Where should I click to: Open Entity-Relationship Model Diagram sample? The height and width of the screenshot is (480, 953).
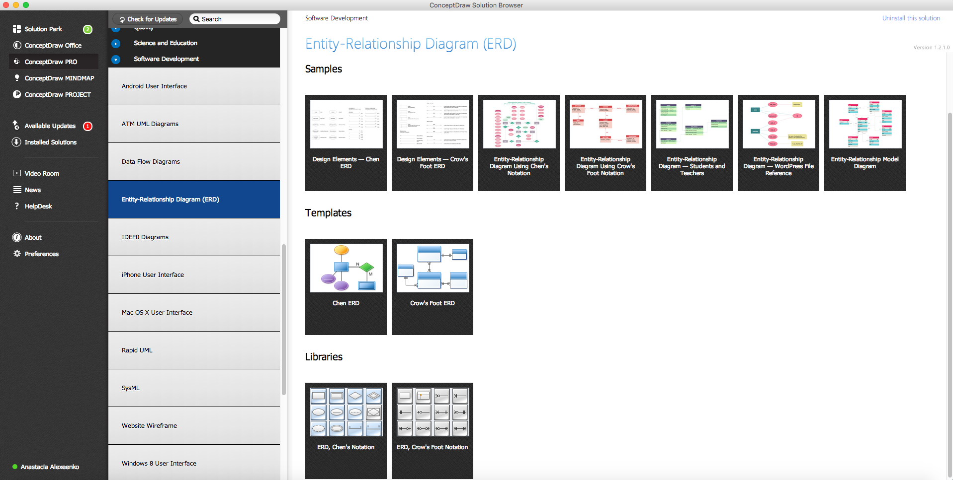865,143
